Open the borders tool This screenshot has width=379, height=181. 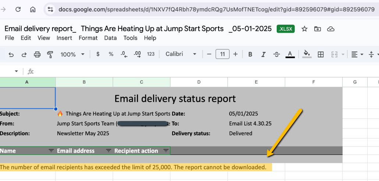[x=320, y=54]
